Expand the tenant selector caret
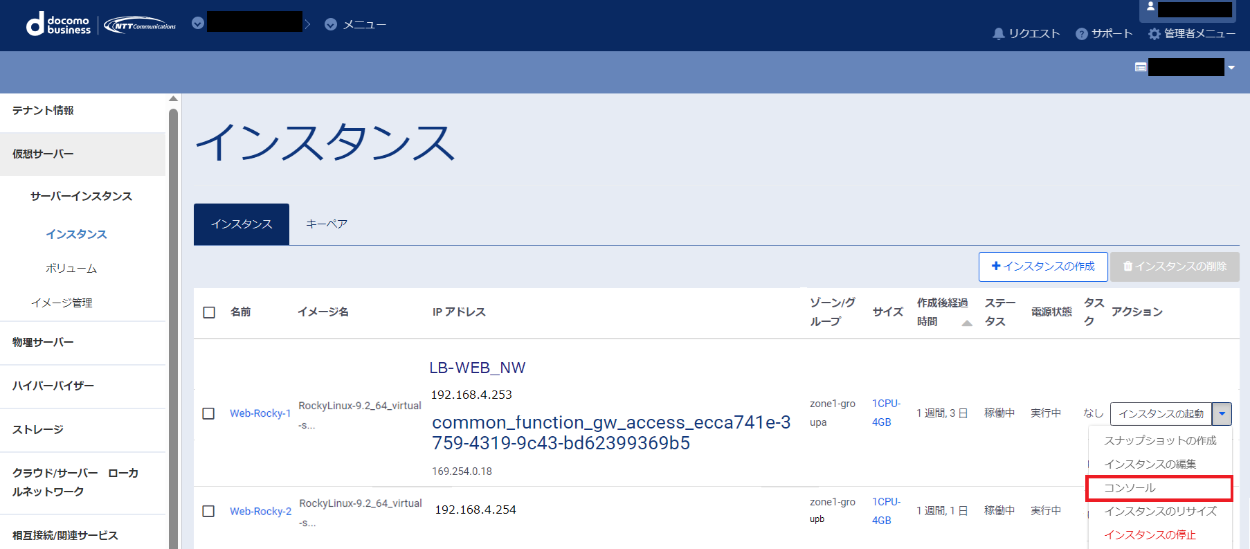Screen dimensions: 1250x549 click(1231, 68)
